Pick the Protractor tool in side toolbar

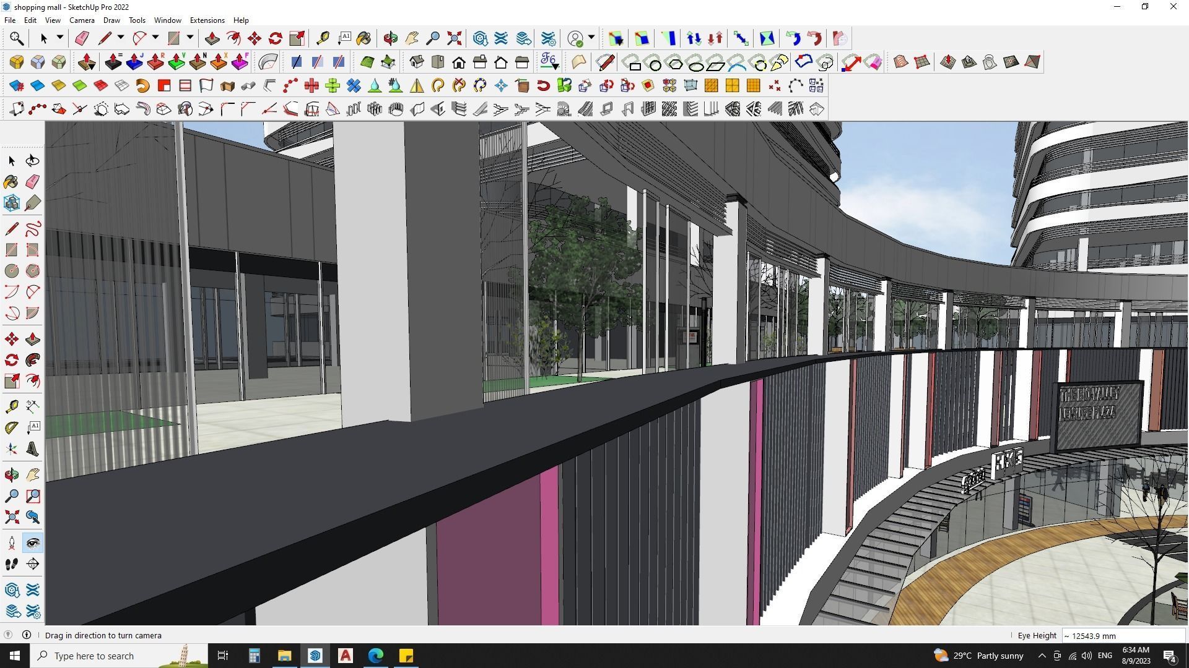(11, 427)
